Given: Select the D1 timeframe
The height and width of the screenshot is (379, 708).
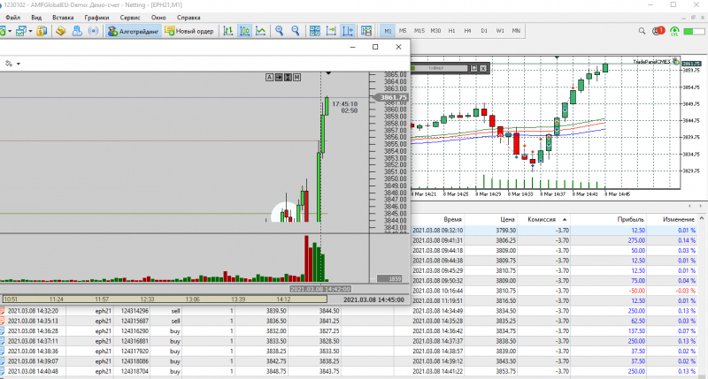Looking at the screenshot, I should tap(483, 31).
